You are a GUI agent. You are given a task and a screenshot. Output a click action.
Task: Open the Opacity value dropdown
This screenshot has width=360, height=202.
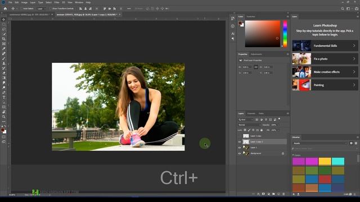(278, 125)
